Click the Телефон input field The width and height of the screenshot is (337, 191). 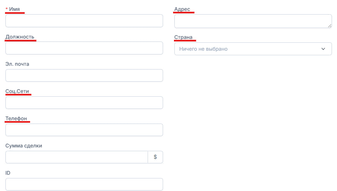tap(84, 130)
